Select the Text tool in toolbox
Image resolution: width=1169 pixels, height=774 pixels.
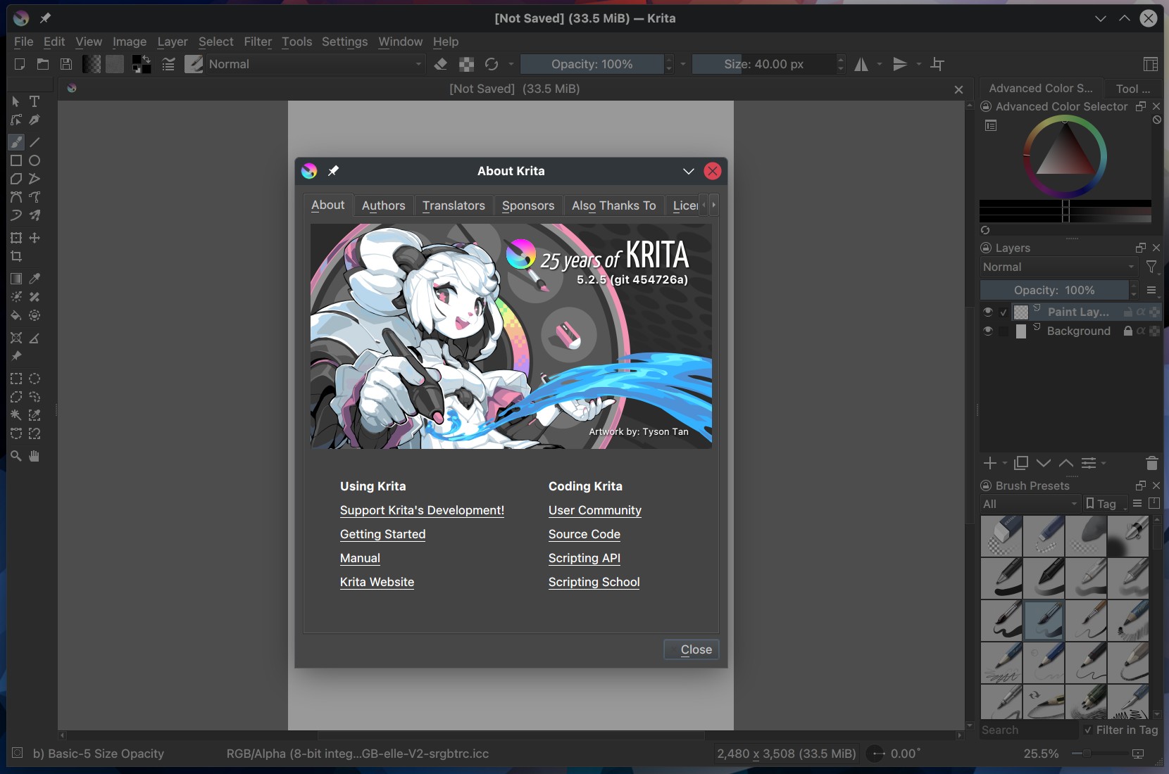click(35, 101)
